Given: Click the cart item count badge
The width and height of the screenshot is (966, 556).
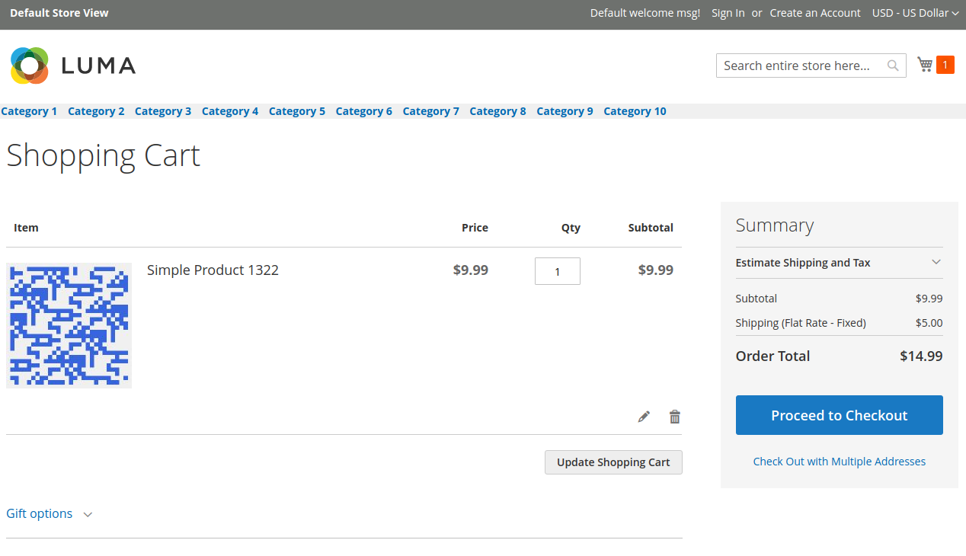Looking at the screenshot, I should [945, 65].
